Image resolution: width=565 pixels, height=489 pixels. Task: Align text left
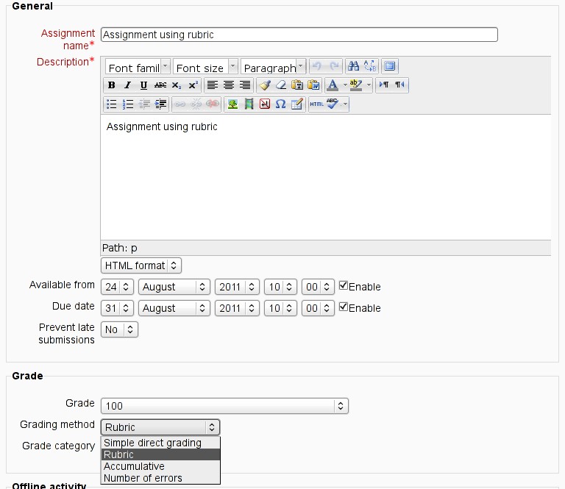[212, 85]
